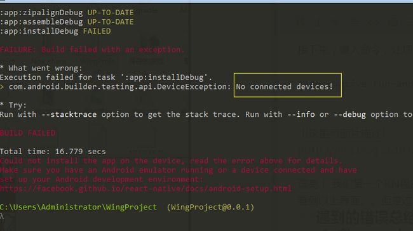Select the red 'BUILD FAILED' text
Viewport: 413px width, 231px height.
click(x=27, y=133)
